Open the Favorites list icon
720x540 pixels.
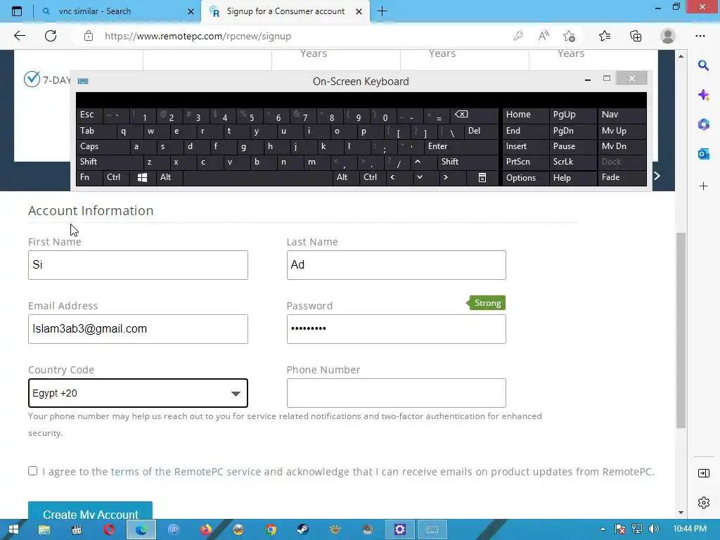tap(605, 36)
